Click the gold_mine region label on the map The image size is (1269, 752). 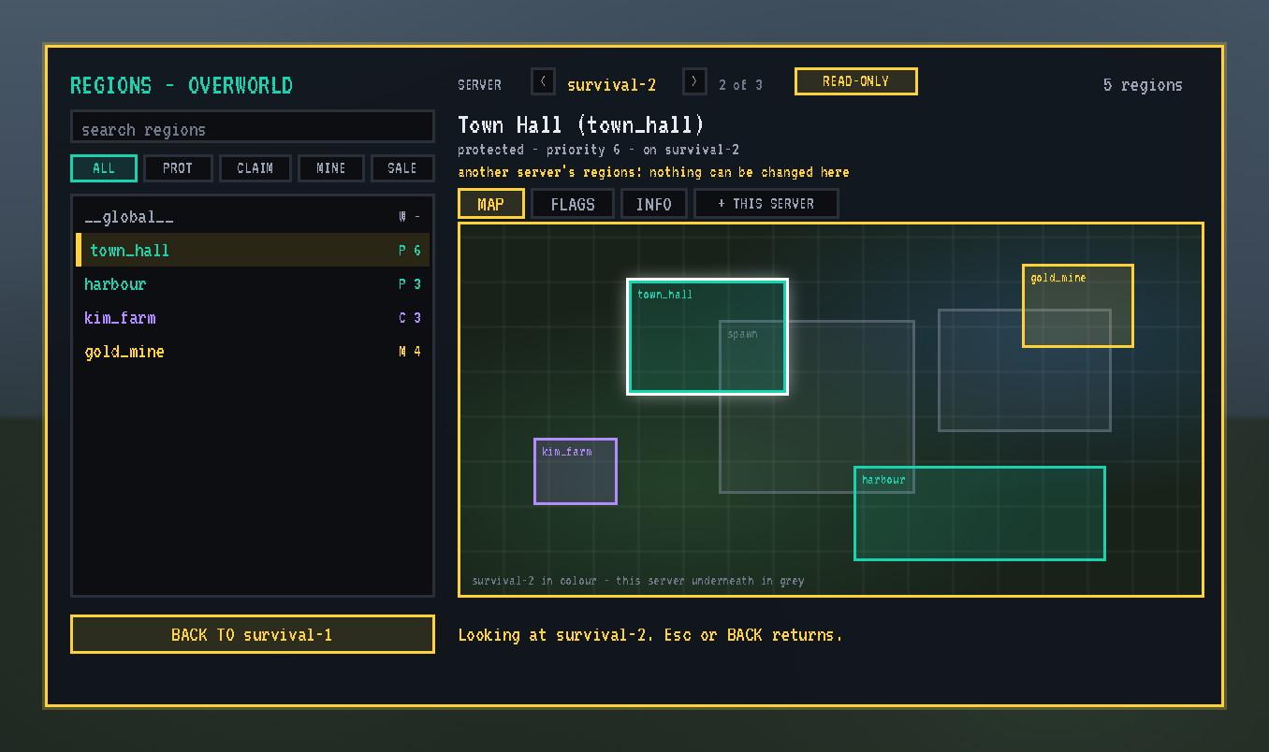click(1058, 278)
